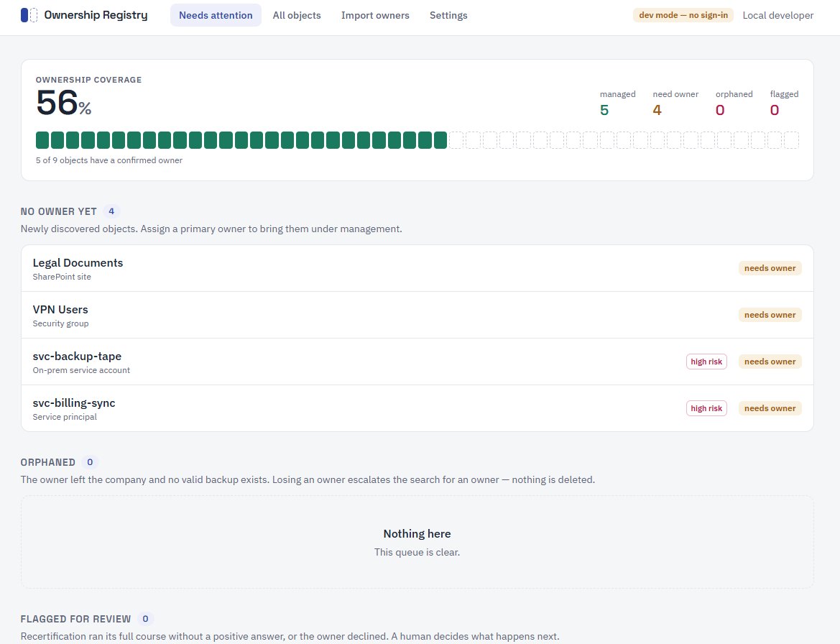Switch to the Needs attention tab
The width and height of the screenshot is (840, 644).
216,15
